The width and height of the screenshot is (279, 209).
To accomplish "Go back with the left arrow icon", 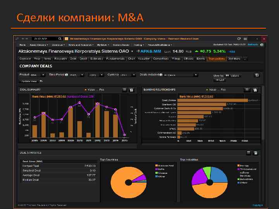I will 23,39.
